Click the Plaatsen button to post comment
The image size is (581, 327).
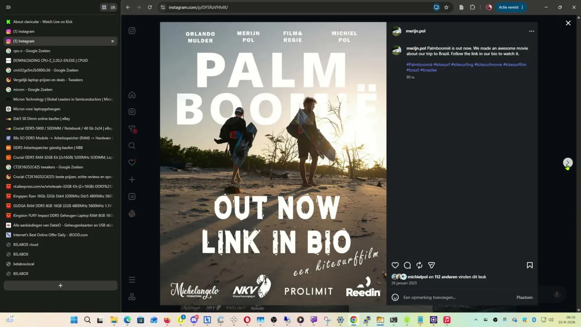point(524,297)
